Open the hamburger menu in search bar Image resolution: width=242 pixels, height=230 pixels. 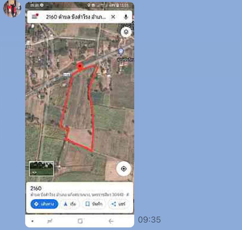pos(35,16)
